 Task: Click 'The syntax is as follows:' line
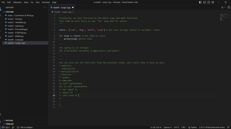click(x=74, y=48)
